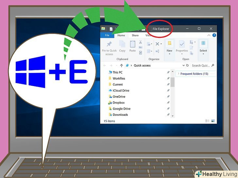Click the pin icon beside Dropbox
Screen dimensions: 238x178
pyautogui.click(x=168, y=103)
